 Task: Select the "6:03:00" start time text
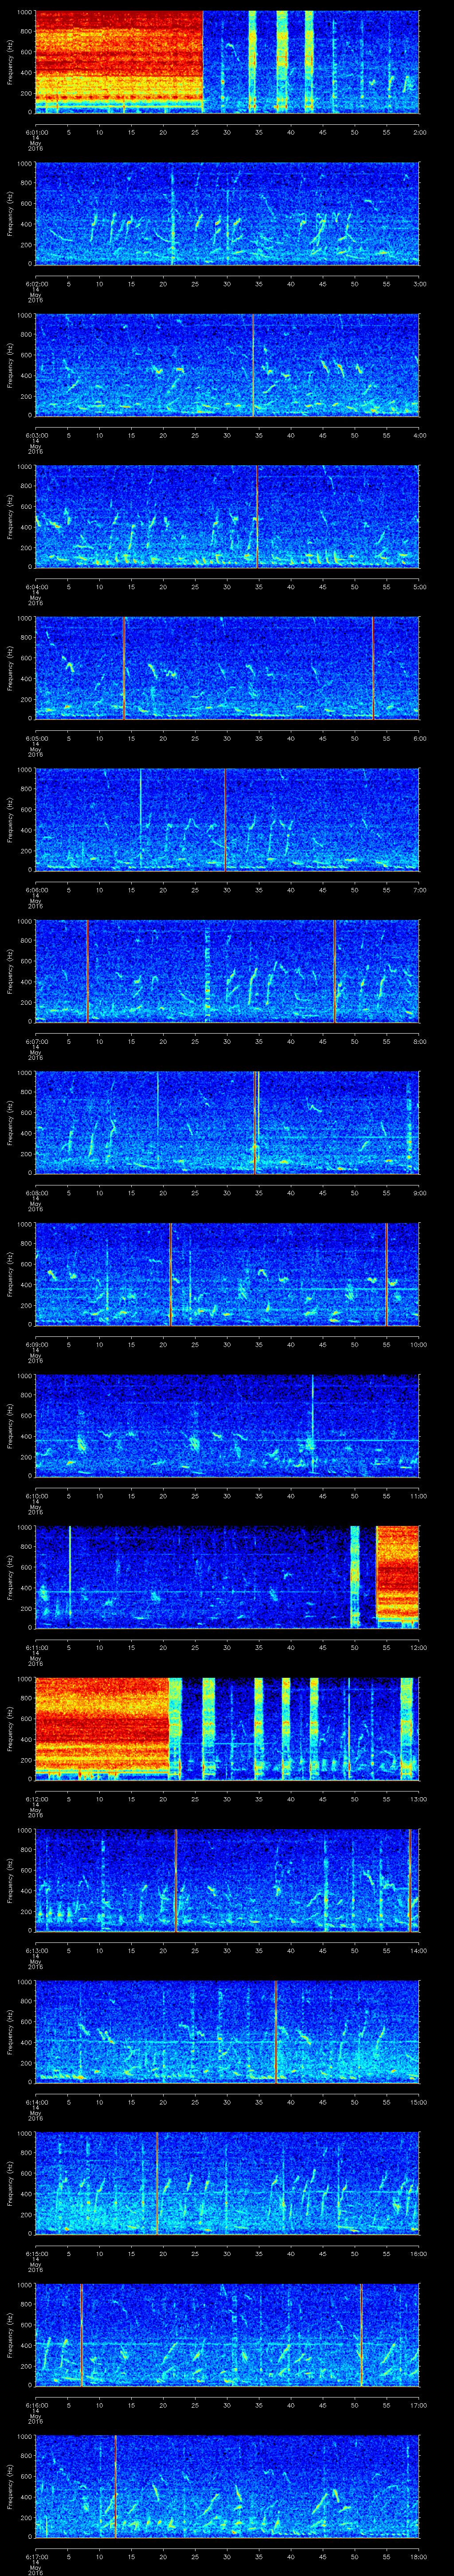[36, 436]
